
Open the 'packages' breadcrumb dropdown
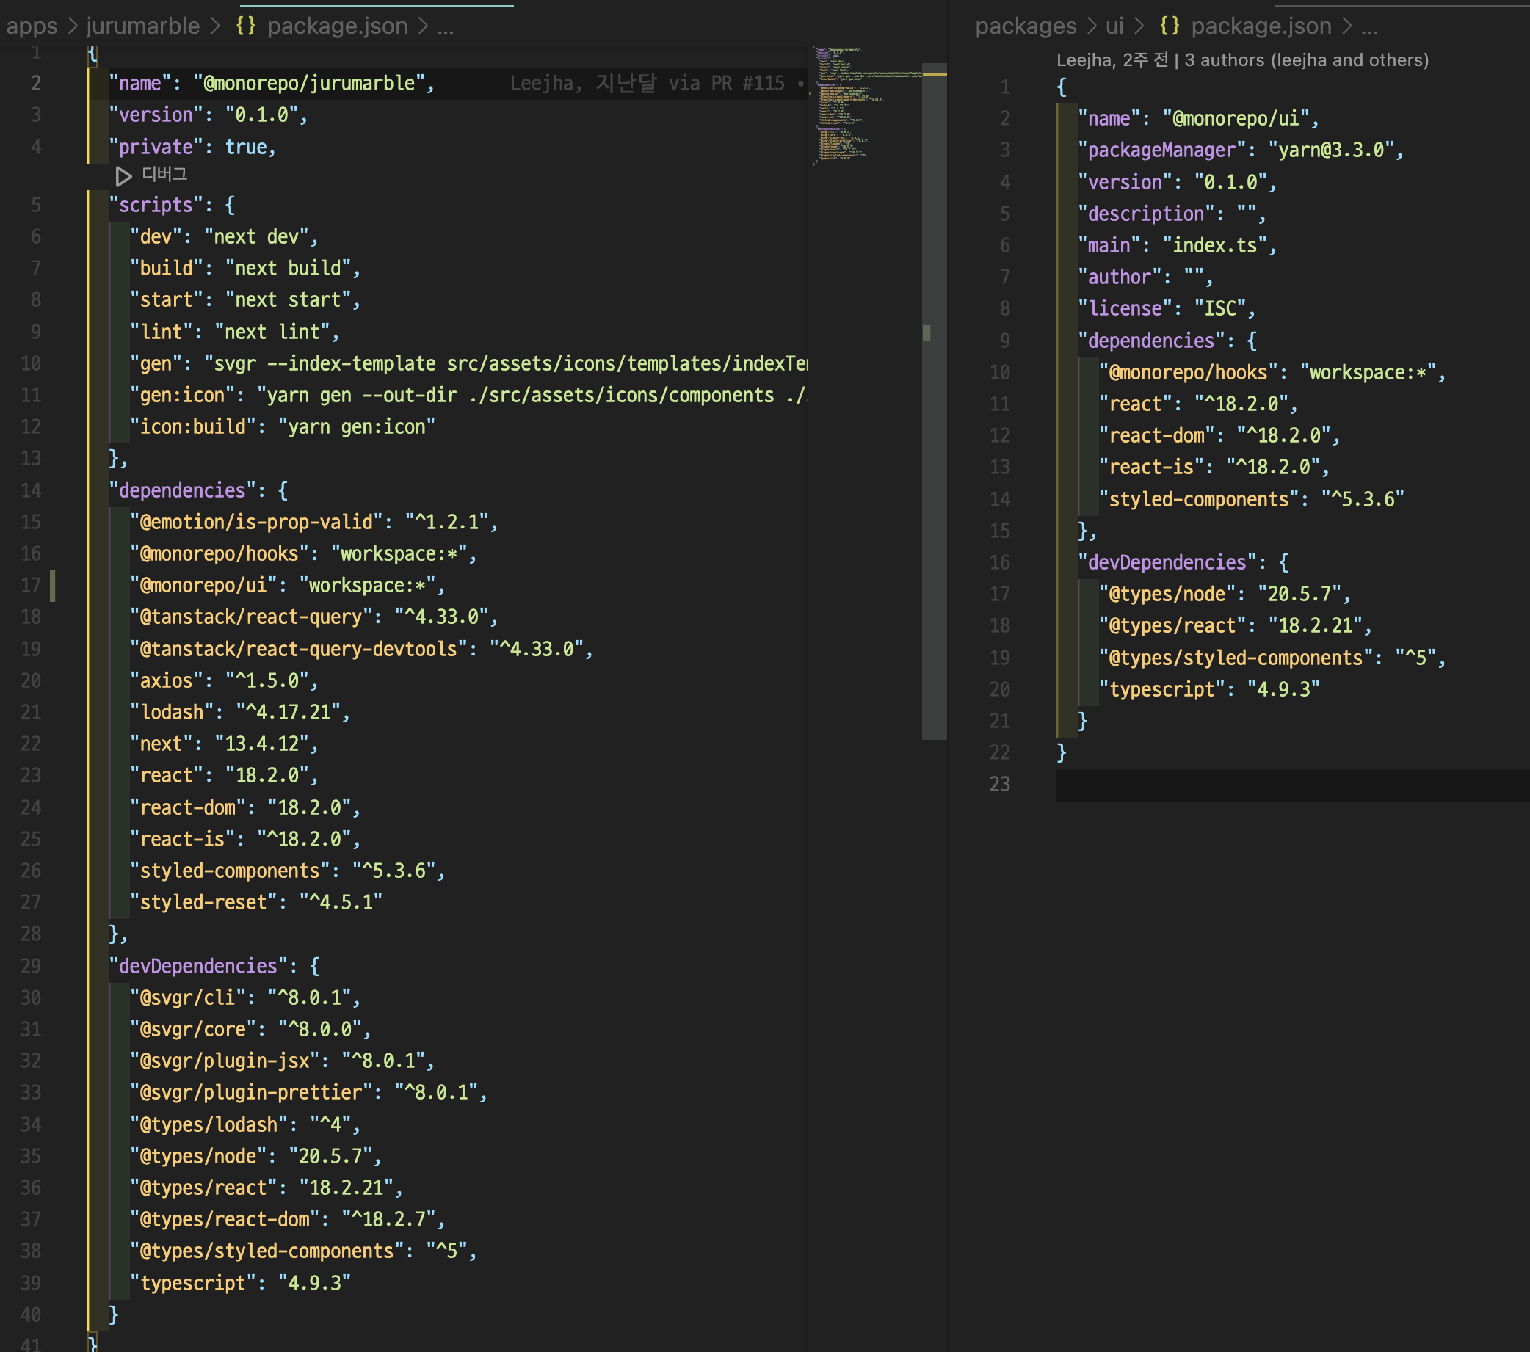point(1026,26)
